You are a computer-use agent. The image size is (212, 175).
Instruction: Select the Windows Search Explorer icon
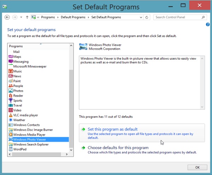tap(11, 144)
